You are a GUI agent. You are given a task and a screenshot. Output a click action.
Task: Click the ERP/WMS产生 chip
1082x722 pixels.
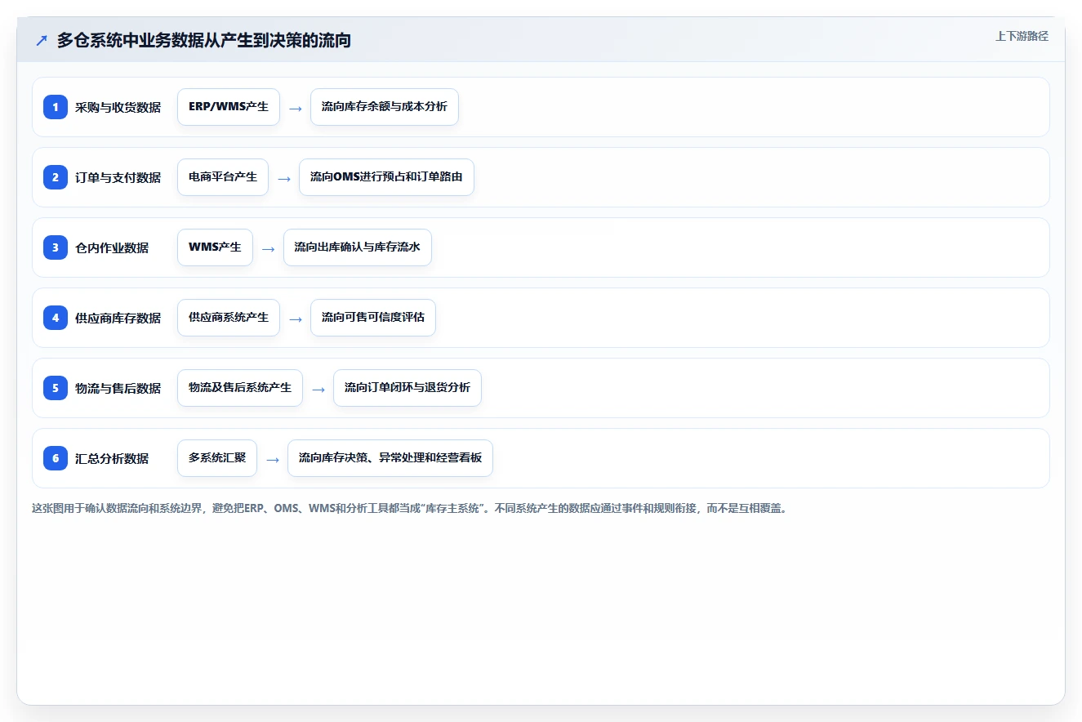229,107
